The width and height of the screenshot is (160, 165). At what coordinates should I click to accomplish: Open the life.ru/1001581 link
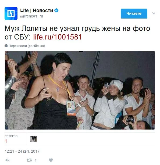[58, 37]
